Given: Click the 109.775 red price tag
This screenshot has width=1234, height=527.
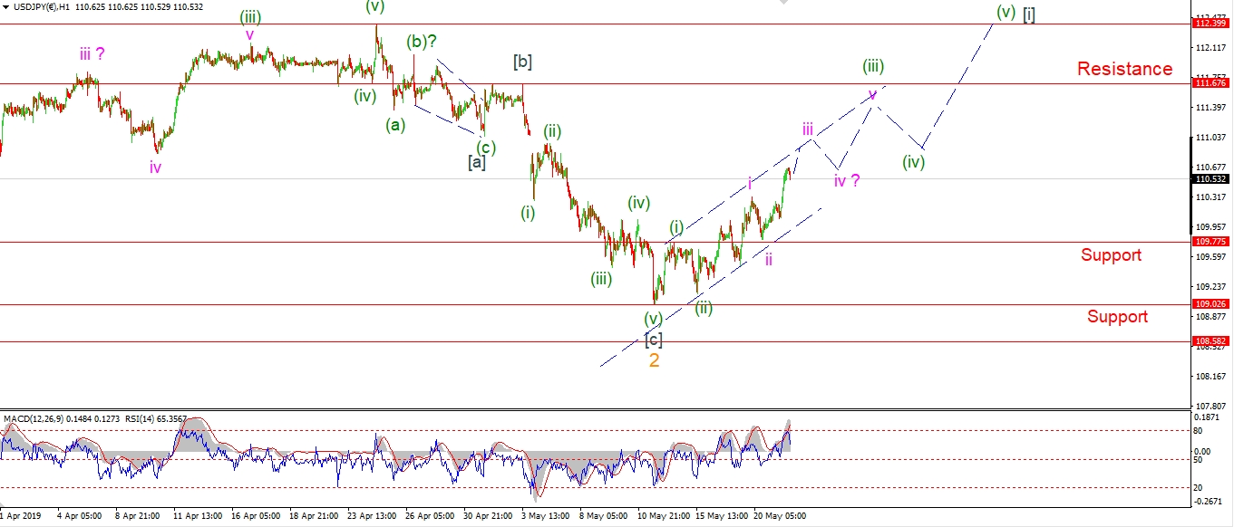Looking at the screenshot, I should point(1212,242).
